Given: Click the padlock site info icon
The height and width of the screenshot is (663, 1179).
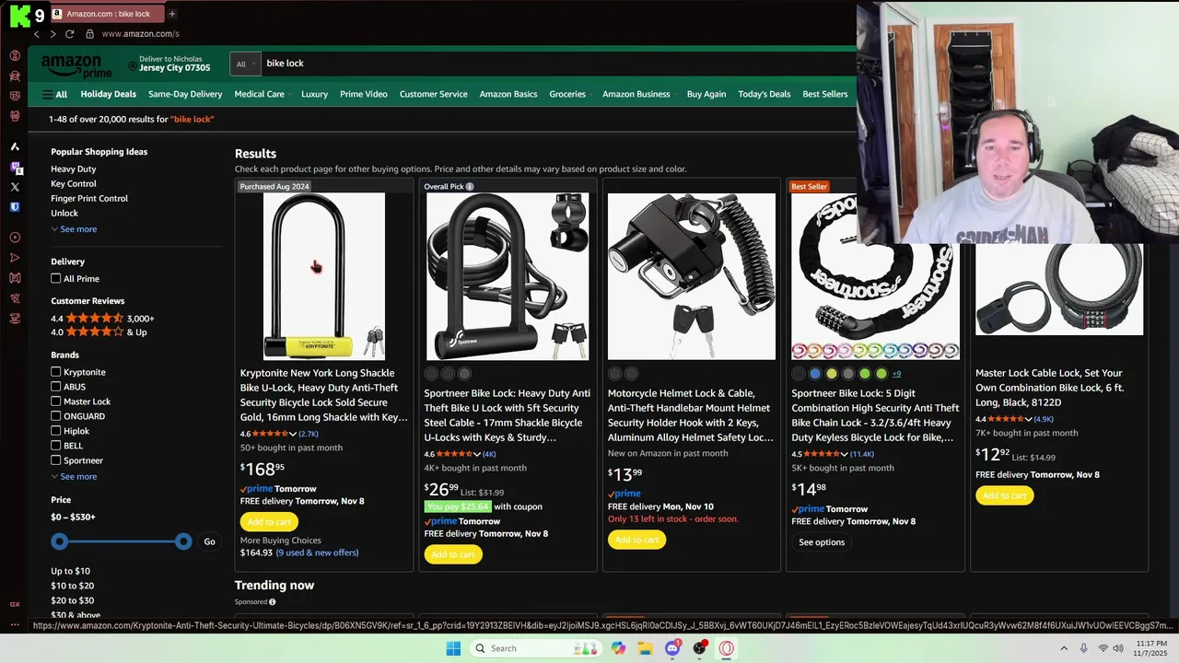Looking at the screenshot, I should (x=89, y=34).
